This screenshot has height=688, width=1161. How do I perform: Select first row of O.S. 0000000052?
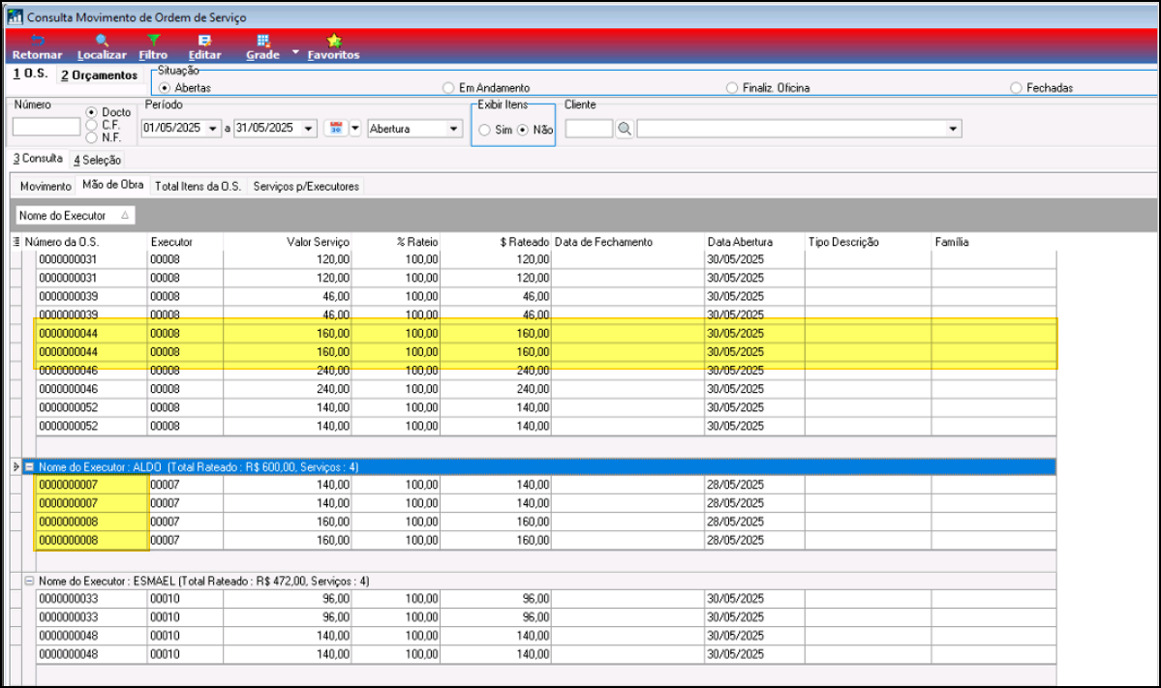click(546, 407)
